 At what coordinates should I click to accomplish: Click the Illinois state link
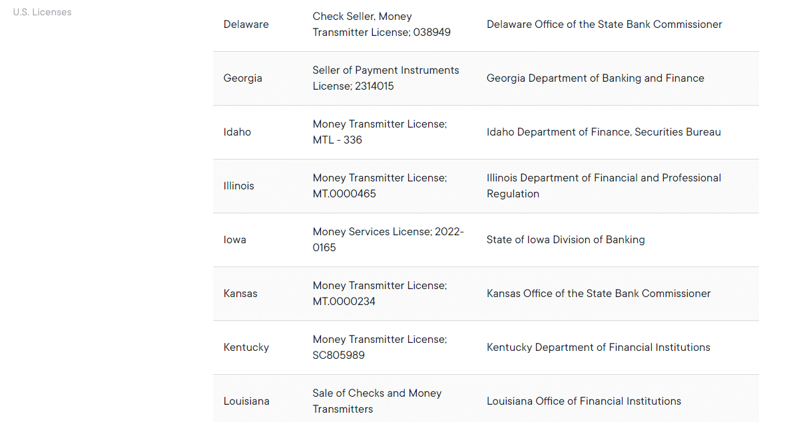[x=238, y=186]
